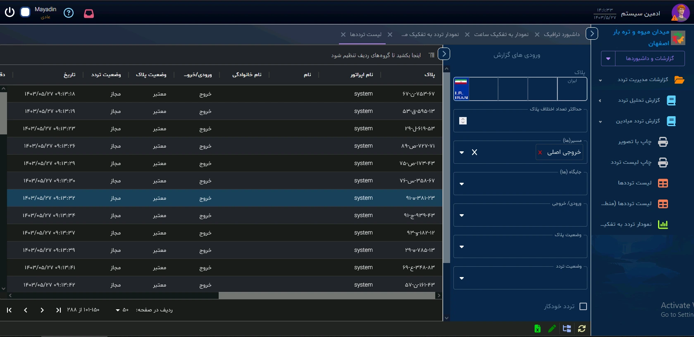Click the row grouping list icon
694x337 pixels.
(x=432, y=55)
